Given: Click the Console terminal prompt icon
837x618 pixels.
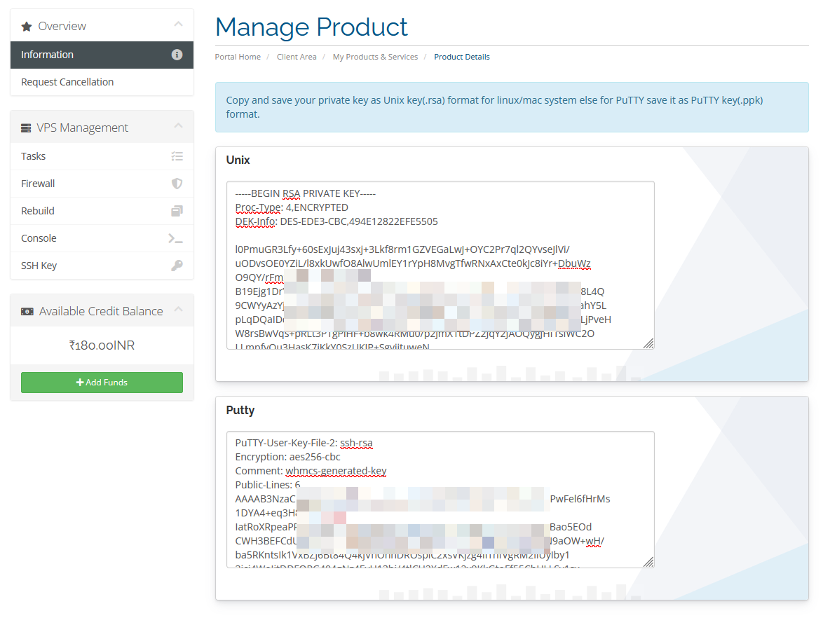Looking at the screenshot, I should coord(176,238).
